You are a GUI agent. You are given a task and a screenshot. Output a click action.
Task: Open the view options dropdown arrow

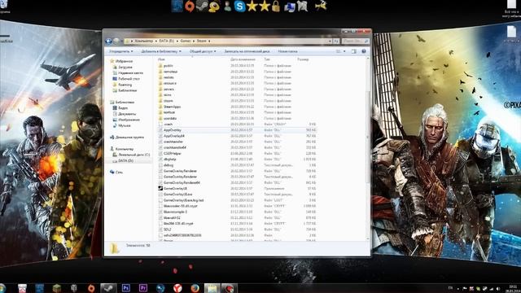point(344,51)
